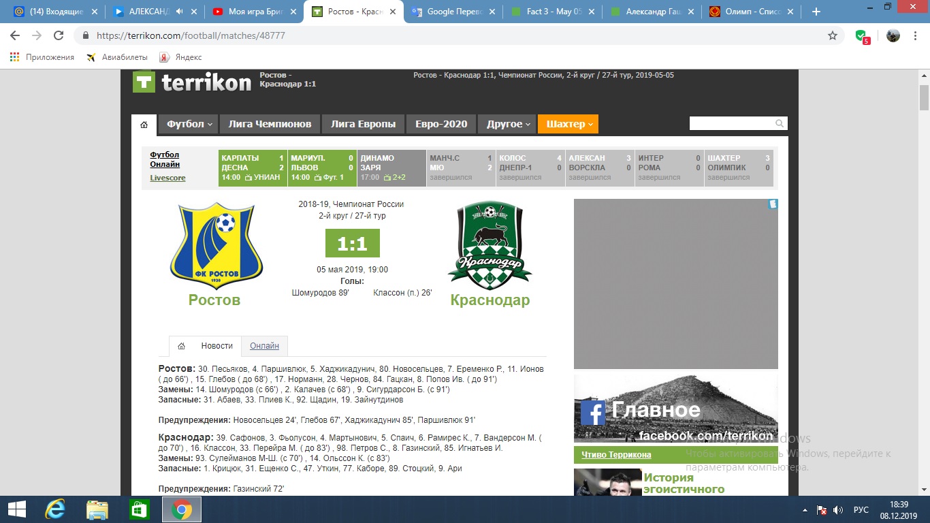Switch to the Онлайн tab

tap(264, 346)
